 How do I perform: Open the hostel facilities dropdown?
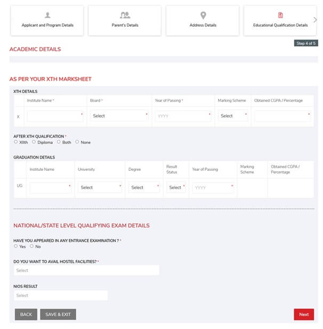(86, 270)
